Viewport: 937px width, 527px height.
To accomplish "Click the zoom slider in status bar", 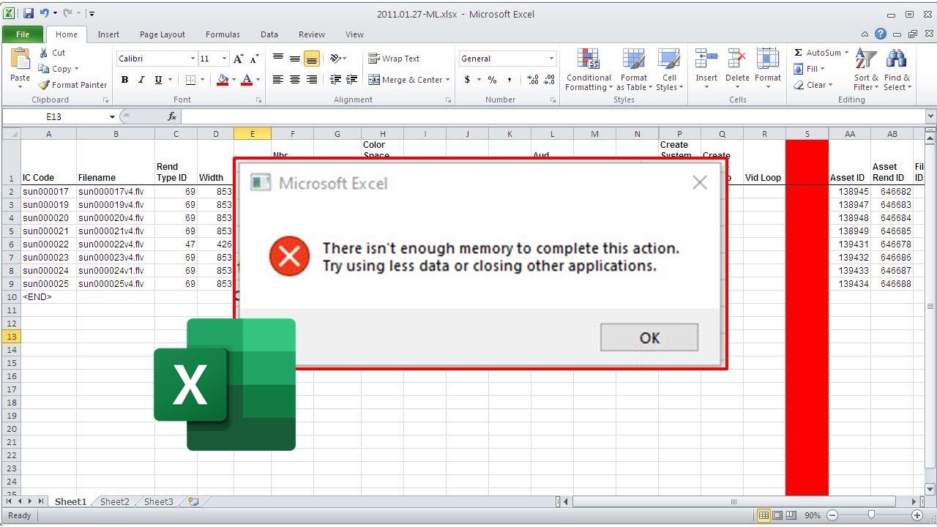I will [871, 515].
